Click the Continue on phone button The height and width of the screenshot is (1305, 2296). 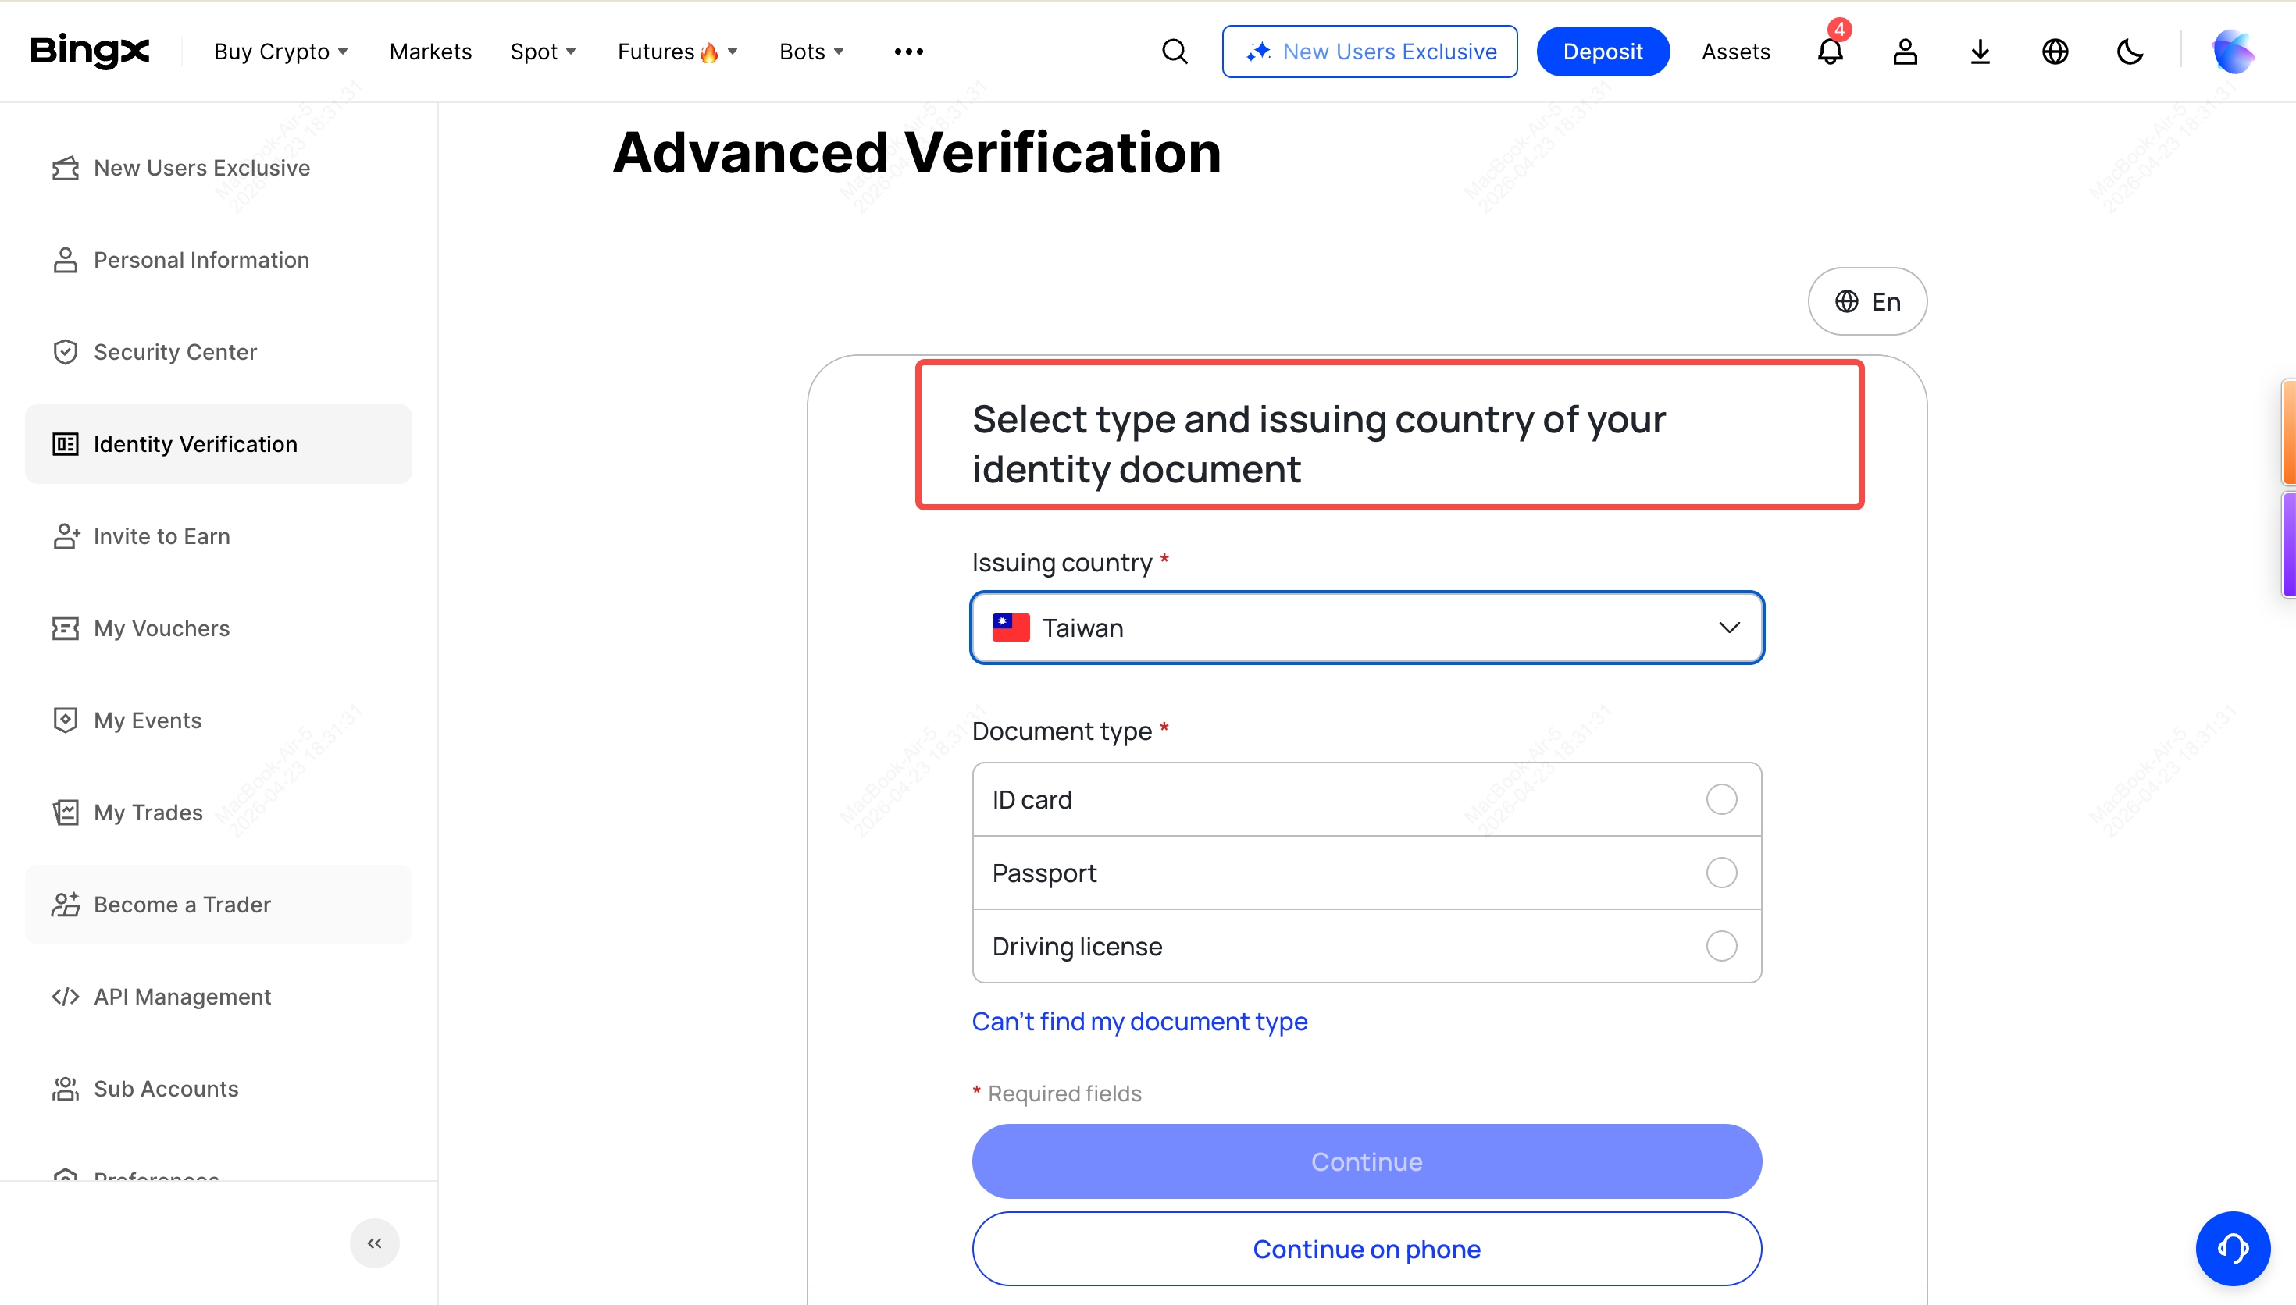1367,1249
